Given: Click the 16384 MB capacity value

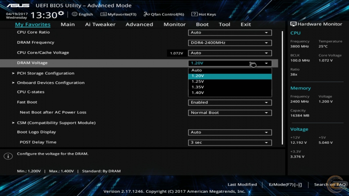Looking at the screenshot, I should pos(300,116).
